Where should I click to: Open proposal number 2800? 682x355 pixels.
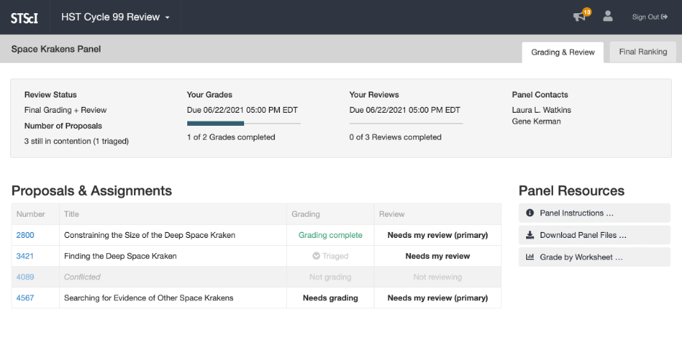pos(25,235)
